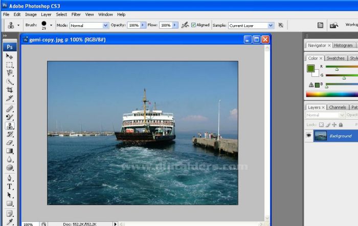Hide the Background layer with eye icon
This screenshot has width=358, height=226.
pyautogui.click(x=309, y=135)
